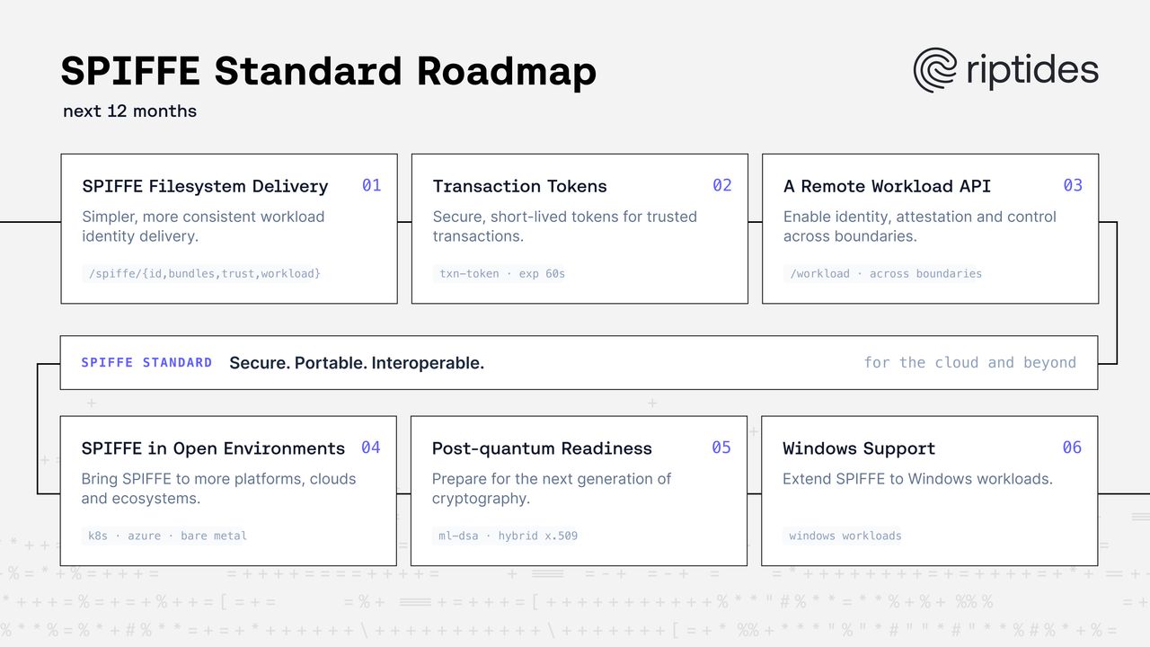The height and width of the screenshot is (647, 1150).
Task: Click the 03 number on Remote Workload API
Action: click(x=1073, y=185)
